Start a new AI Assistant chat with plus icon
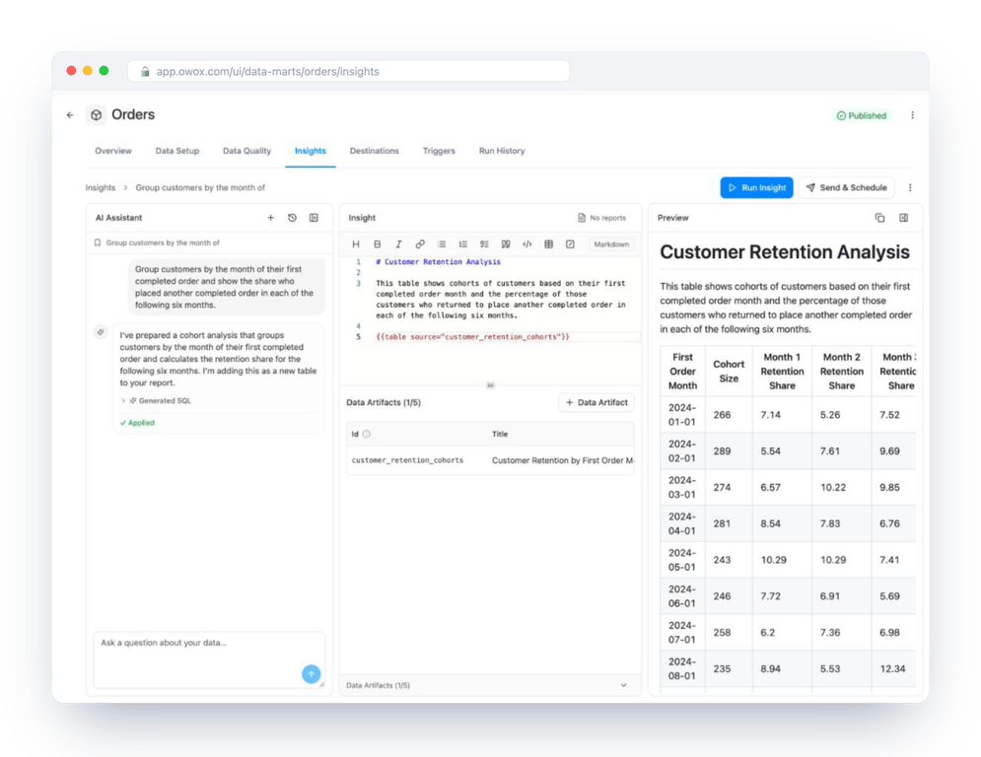 pyautogui.click(x=271, y=218)
